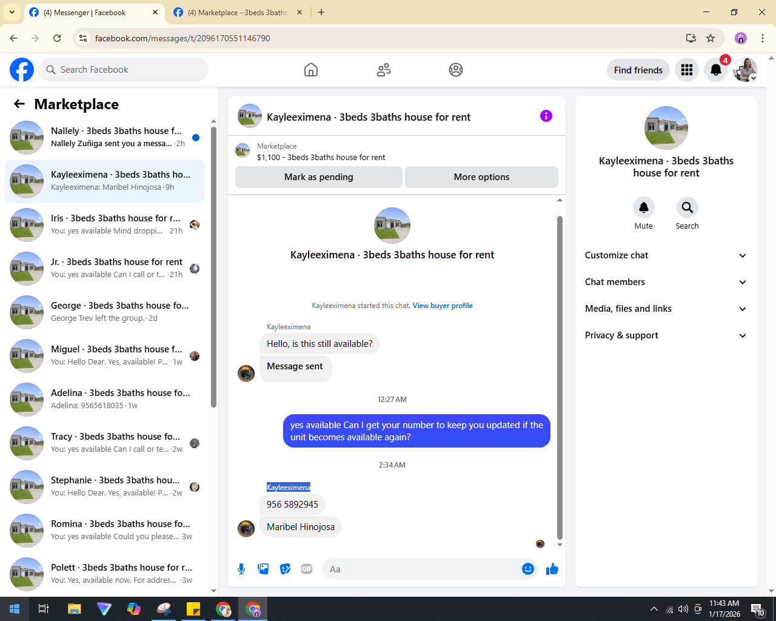This screenshot has width=776, height=621.
Task: Click the phone number message 956 5892945
Action: tap(292, 505)
